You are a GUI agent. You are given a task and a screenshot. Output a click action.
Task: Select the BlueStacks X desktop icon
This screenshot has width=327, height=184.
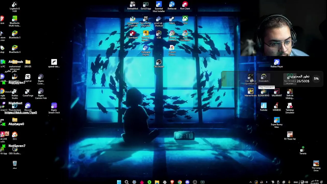pyautogui.click(x=15, y=49)
